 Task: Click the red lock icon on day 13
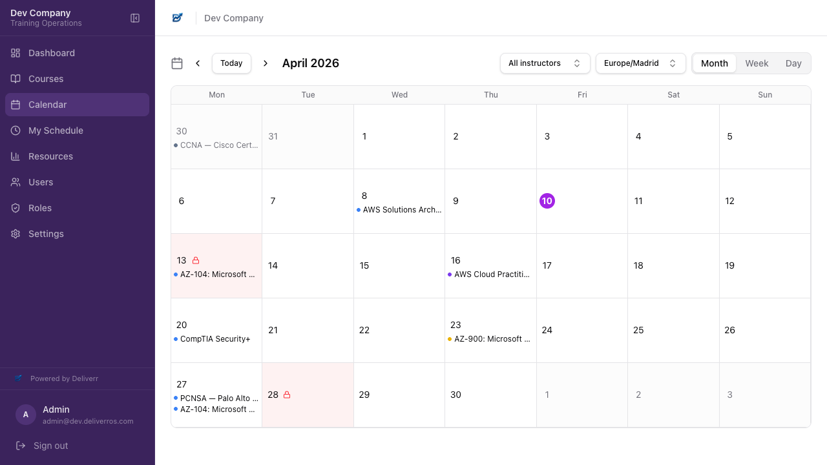[196, 260]
